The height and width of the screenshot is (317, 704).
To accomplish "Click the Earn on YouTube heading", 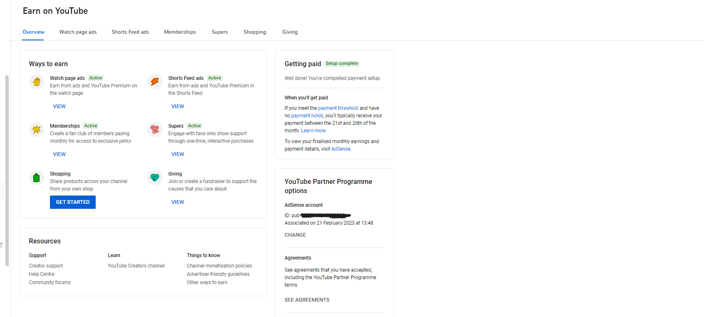I will coord(55,11).
